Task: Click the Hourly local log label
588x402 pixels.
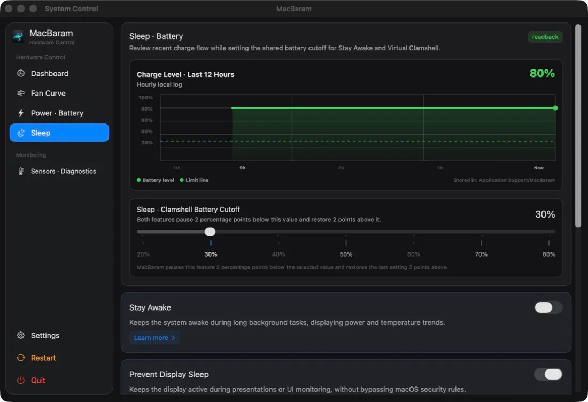Action: (159, 85)
